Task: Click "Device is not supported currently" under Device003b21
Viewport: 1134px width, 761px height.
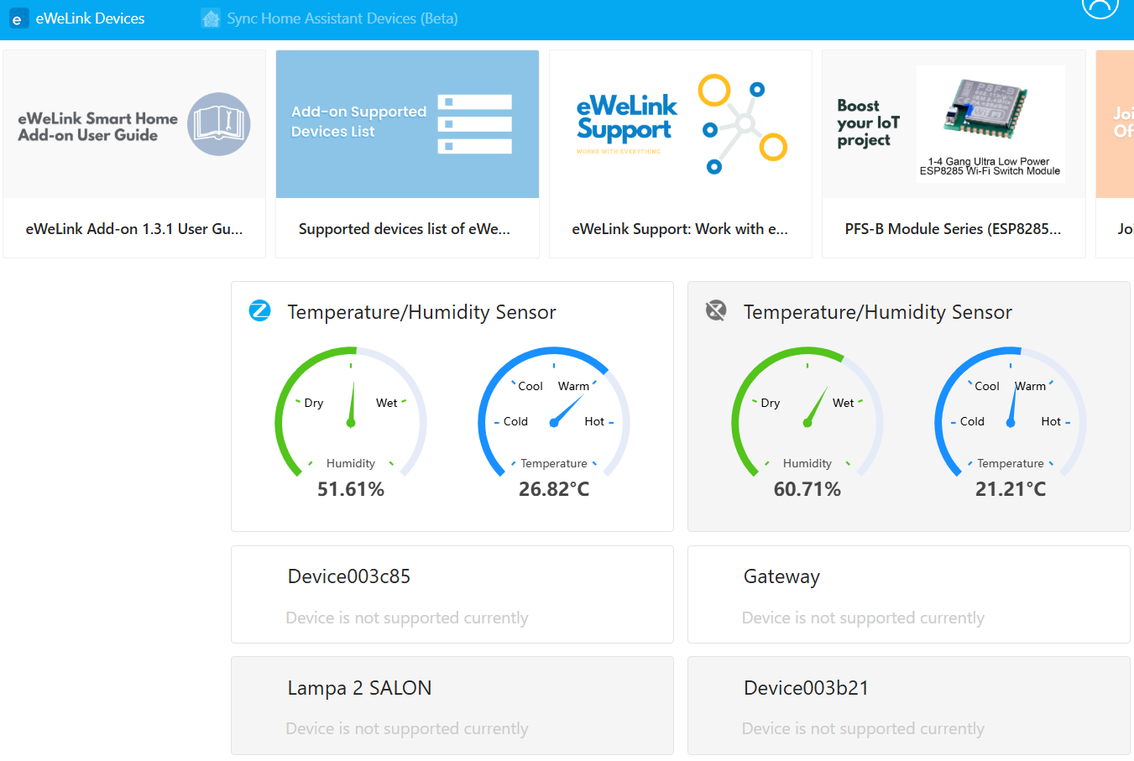Action: point(863,729)
